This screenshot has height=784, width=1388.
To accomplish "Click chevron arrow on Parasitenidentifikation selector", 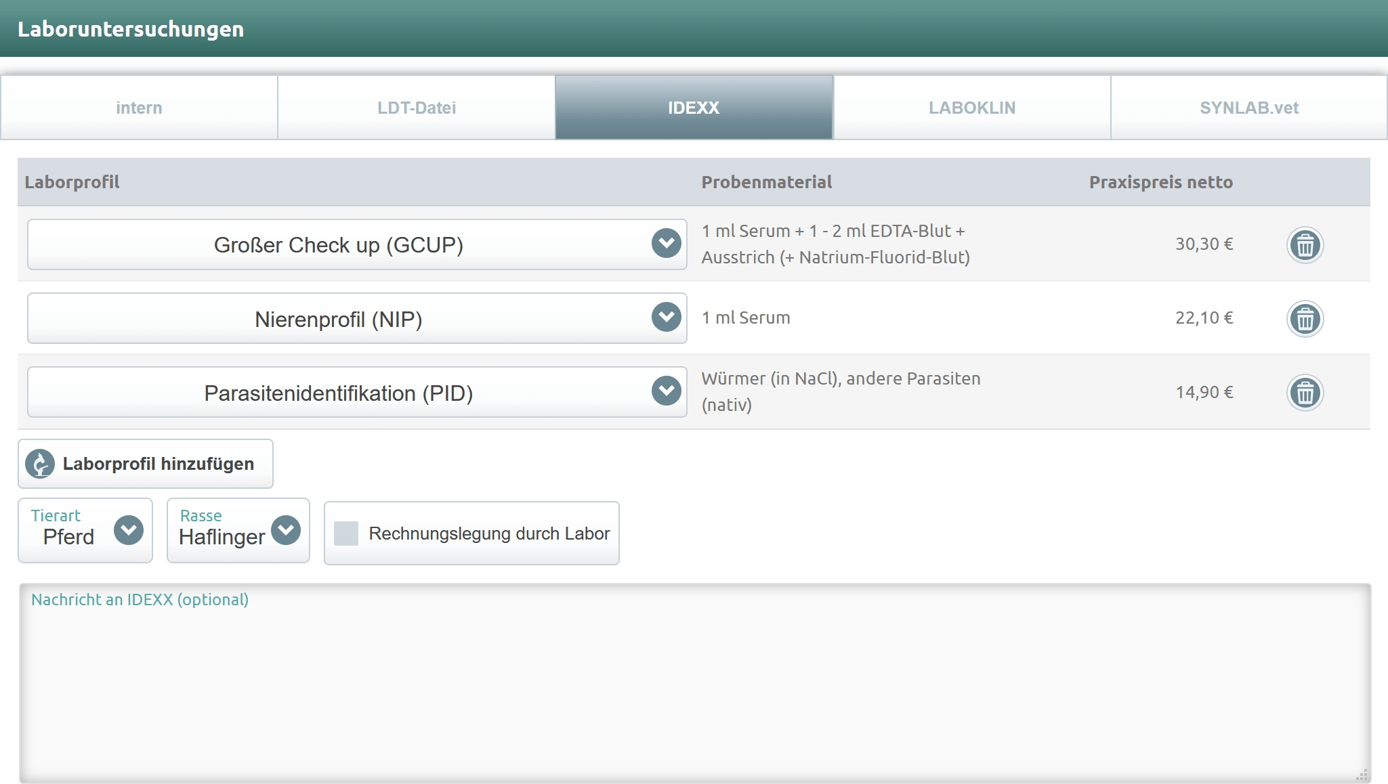I will pyautogui.click(x=666, y=391).
